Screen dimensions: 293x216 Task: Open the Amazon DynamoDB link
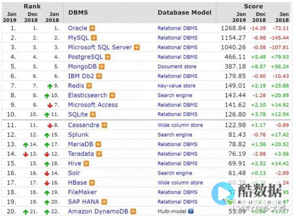click(98, 212)
